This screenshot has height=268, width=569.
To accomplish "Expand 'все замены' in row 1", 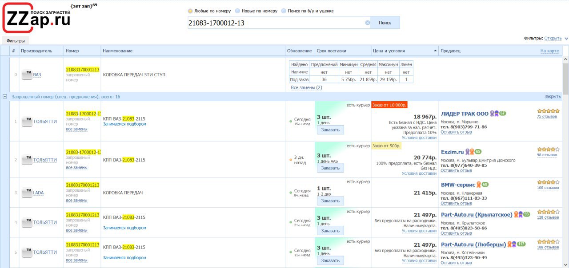I will tap(76, 129).
